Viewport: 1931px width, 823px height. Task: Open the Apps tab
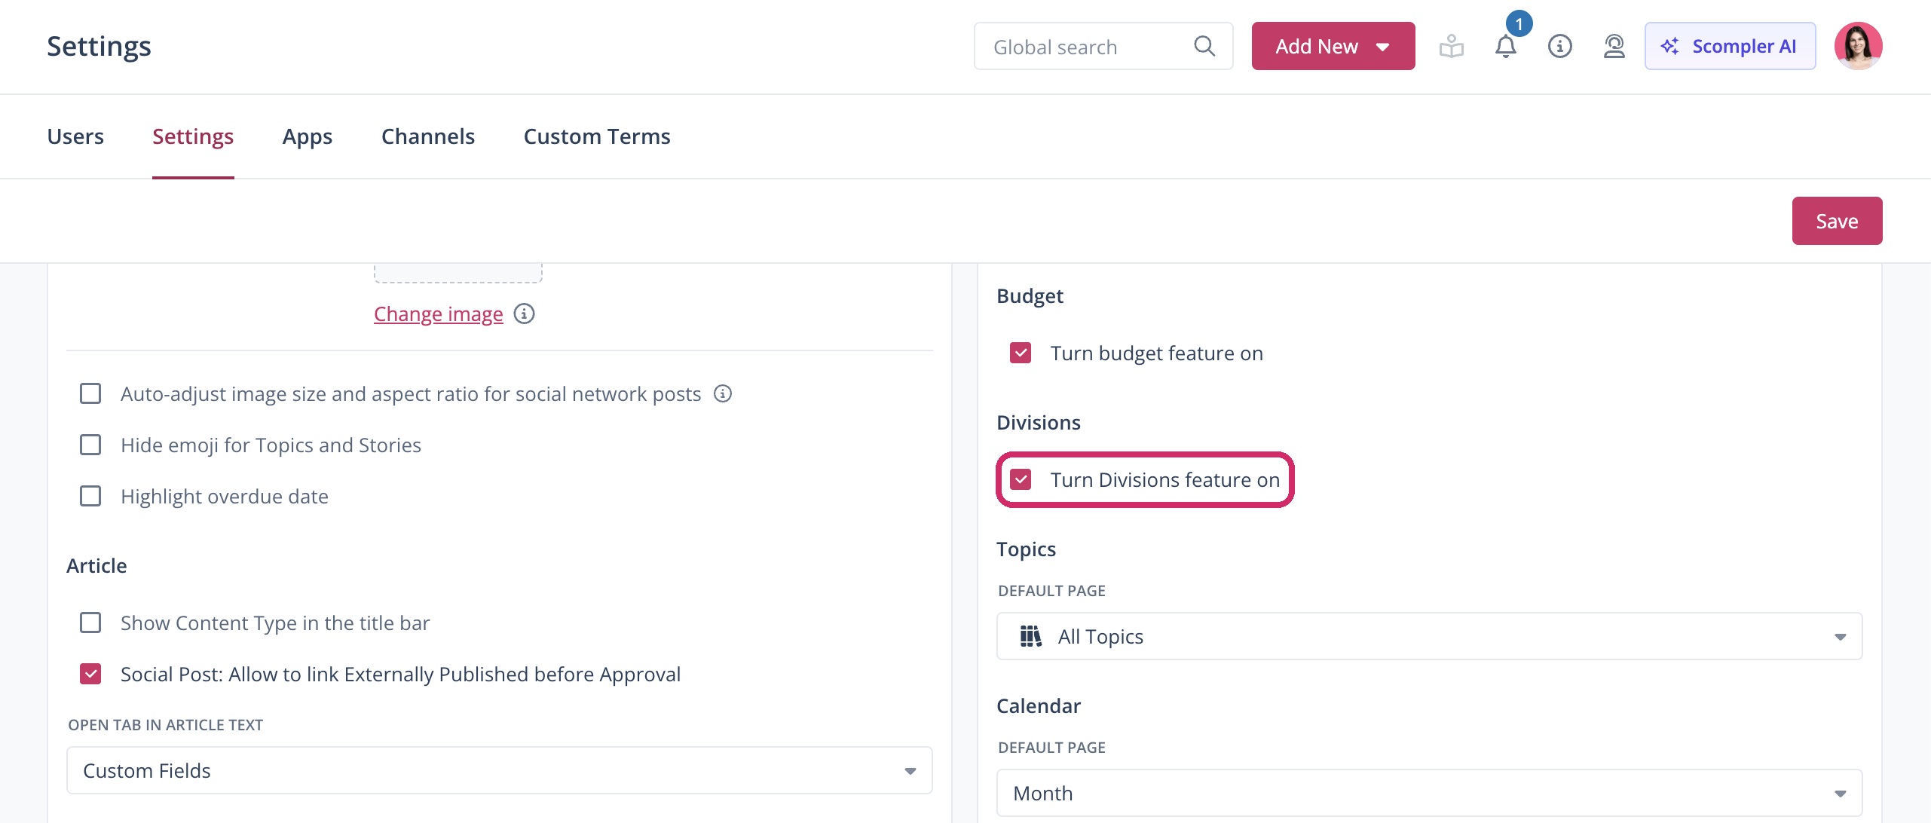[x=308, y=136]
